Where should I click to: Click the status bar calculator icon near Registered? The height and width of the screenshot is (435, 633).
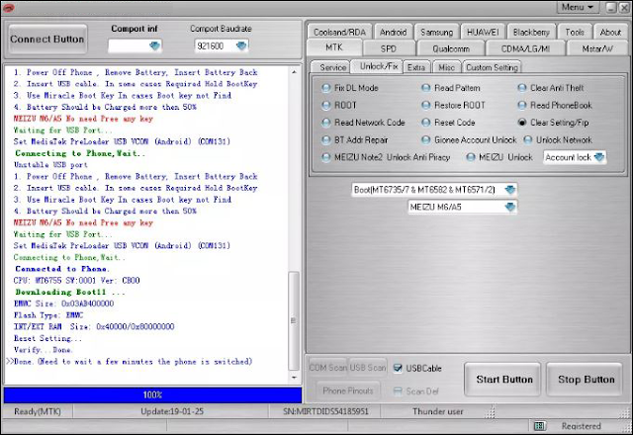pyautogui.click(x=539, y=426)
